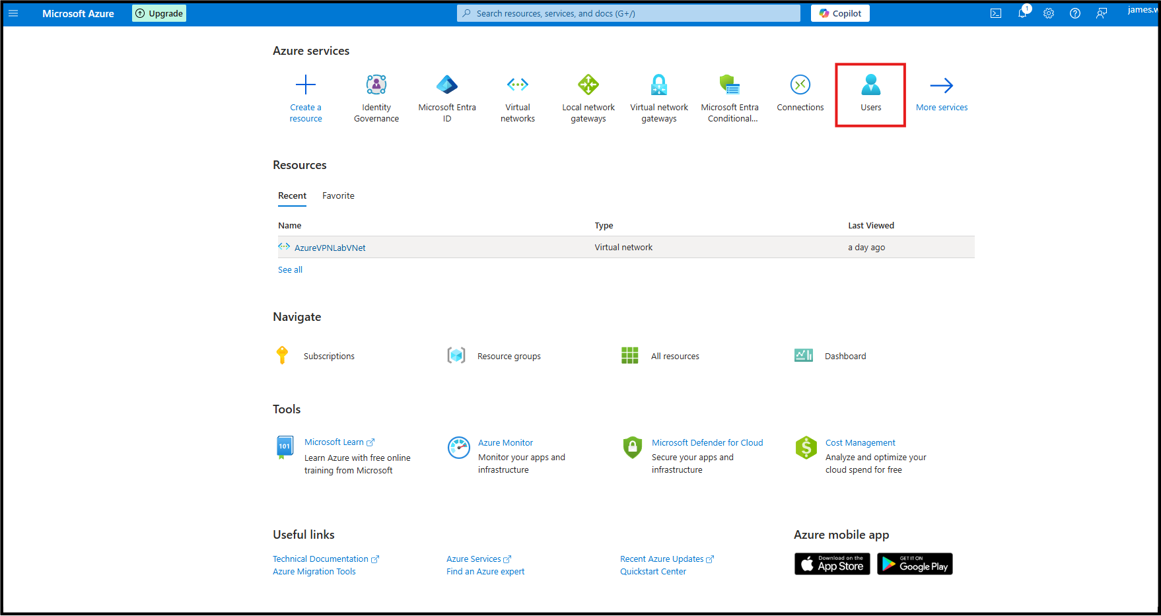Open Identity Governance service icon
The height and width of the screenshot is (616, 1161).
tap(376, 85)
